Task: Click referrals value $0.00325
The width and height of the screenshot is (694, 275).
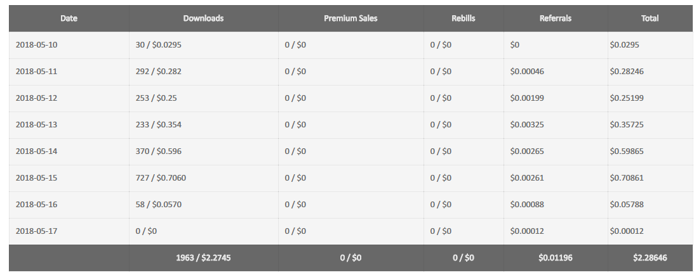Action: click(527, 125)
